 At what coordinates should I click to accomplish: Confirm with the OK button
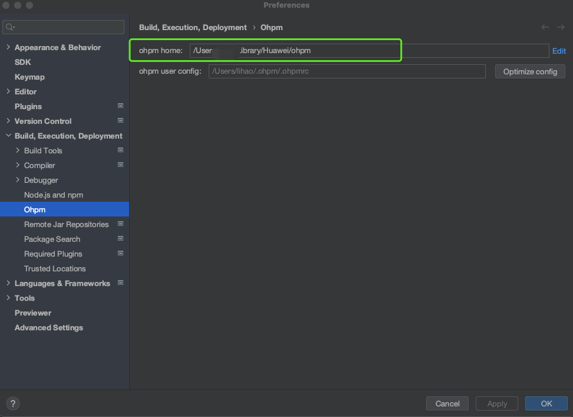click(546, 403)
